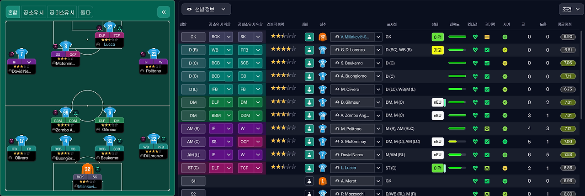Switch to the 공 소유 시 tab
The width and height of the screenshot is (585, 196).
coord(34,12)
